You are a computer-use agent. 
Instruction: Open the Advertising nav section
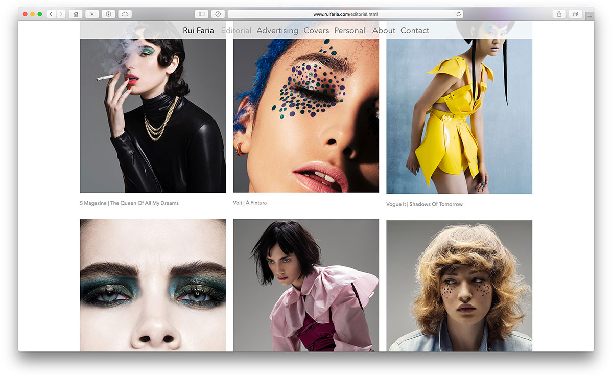tap(277, 31)
